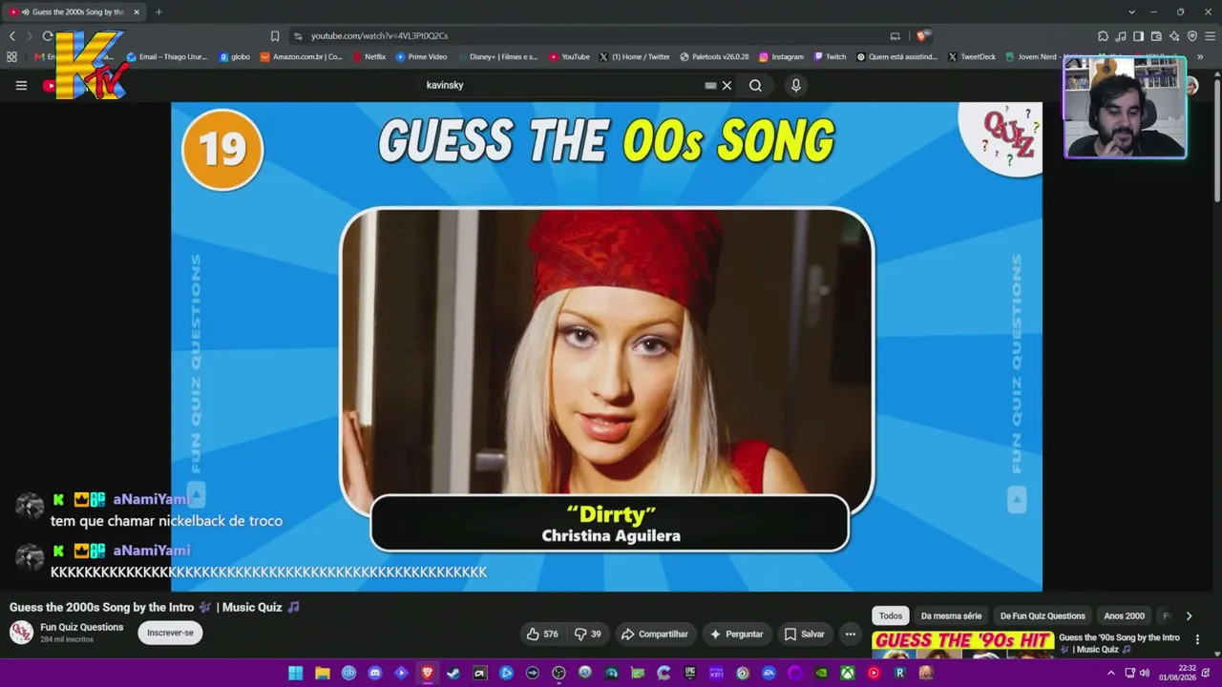This screenshot has width=1222, height=687.
Task: Open the browser extensions puzzle icon
Action: coord(1103,36)
